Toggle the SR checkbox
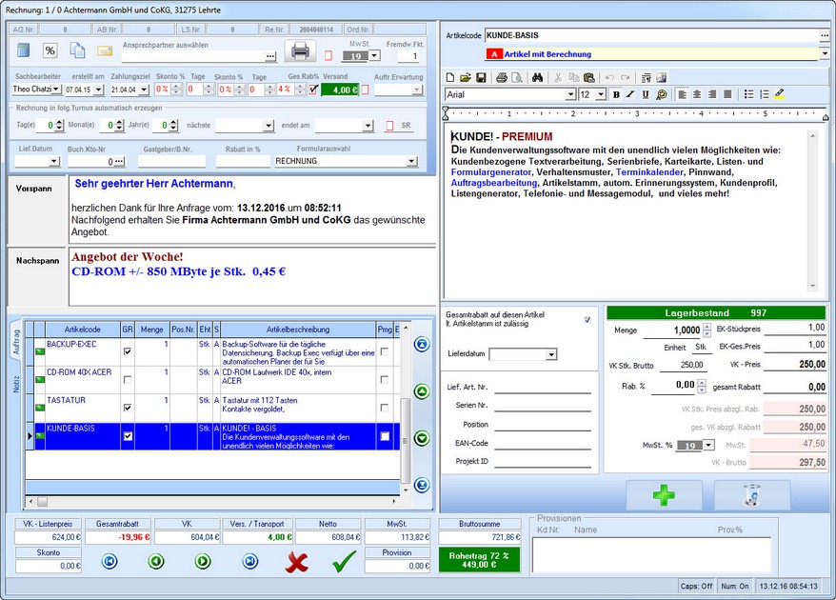The height and width of the screenshot is (600, 836). pos(389,126)
